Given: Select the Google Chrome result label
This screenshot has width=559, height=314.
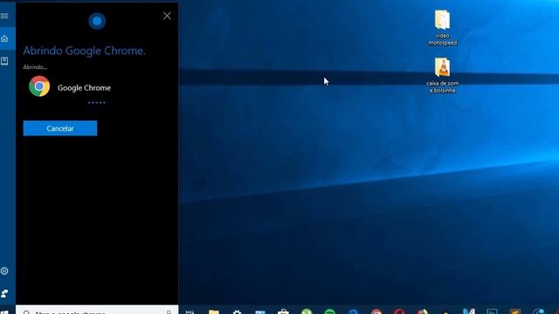Looking at the screenshot, I should click(x=84, y=87).
